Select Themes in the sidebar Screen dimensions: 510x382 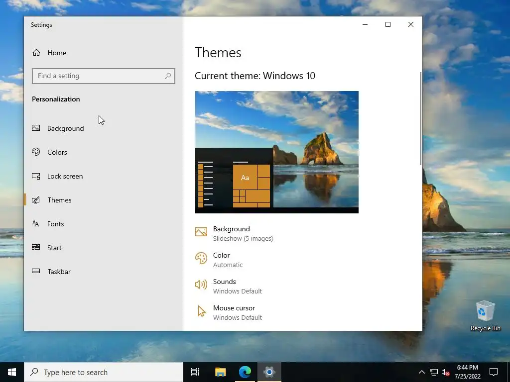pyautogui.click(x=104, y=200)
